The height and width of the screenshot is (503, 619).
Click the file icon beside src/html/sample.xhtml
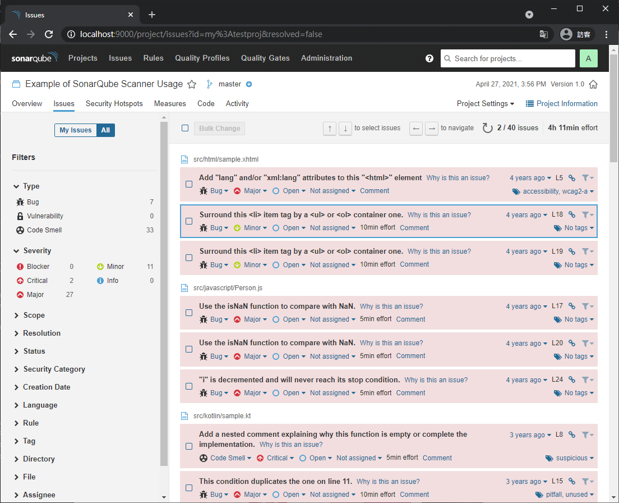pos(184,159)
